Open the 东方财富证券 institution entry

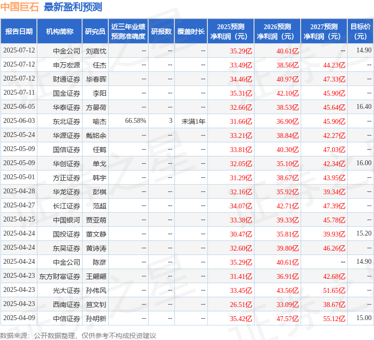coord(60,276)
